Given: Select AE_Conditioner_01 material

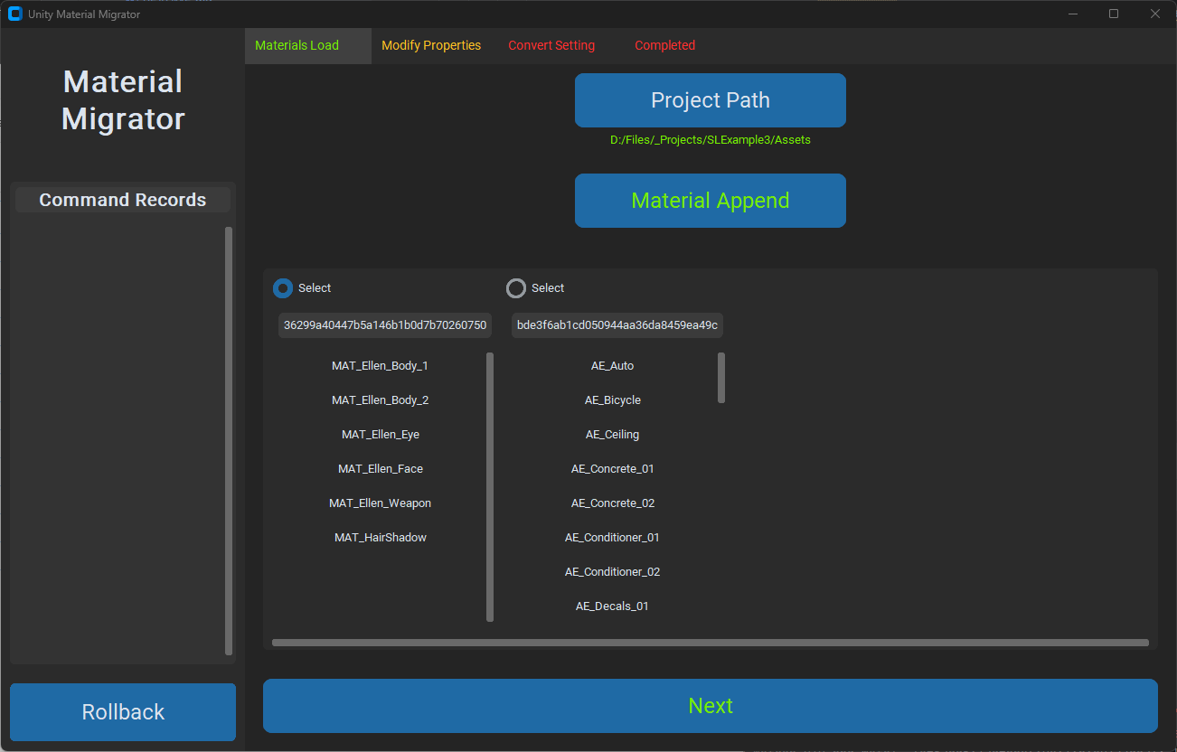Looking at the screenshot, I should (612, 538).
